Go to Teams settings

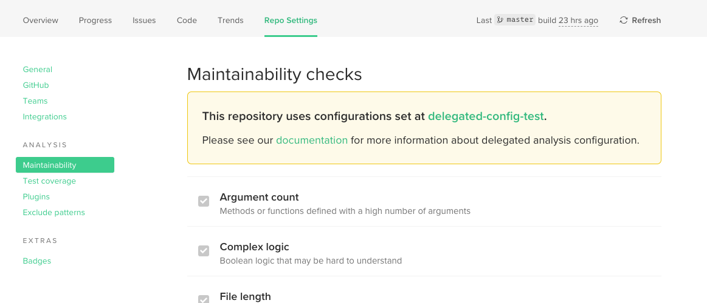coord(35,101)
